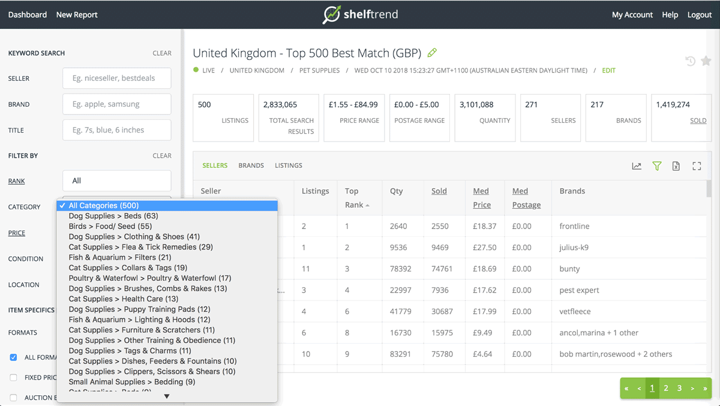Switch to the Listings tab
Viewport: 720px width, 406px height.
coord(289,166)
